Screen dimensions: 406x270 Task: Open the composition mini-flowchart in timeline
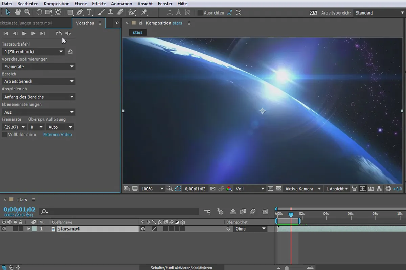207,212
